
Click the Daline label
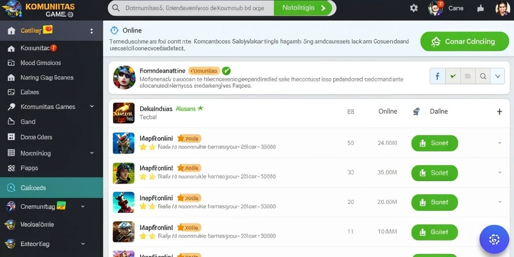[439, 111]
